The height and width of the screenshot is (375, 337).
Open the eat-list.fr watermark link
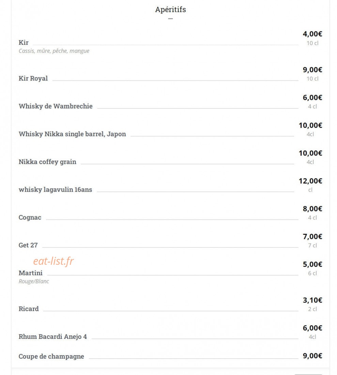(x=53, y=261)
